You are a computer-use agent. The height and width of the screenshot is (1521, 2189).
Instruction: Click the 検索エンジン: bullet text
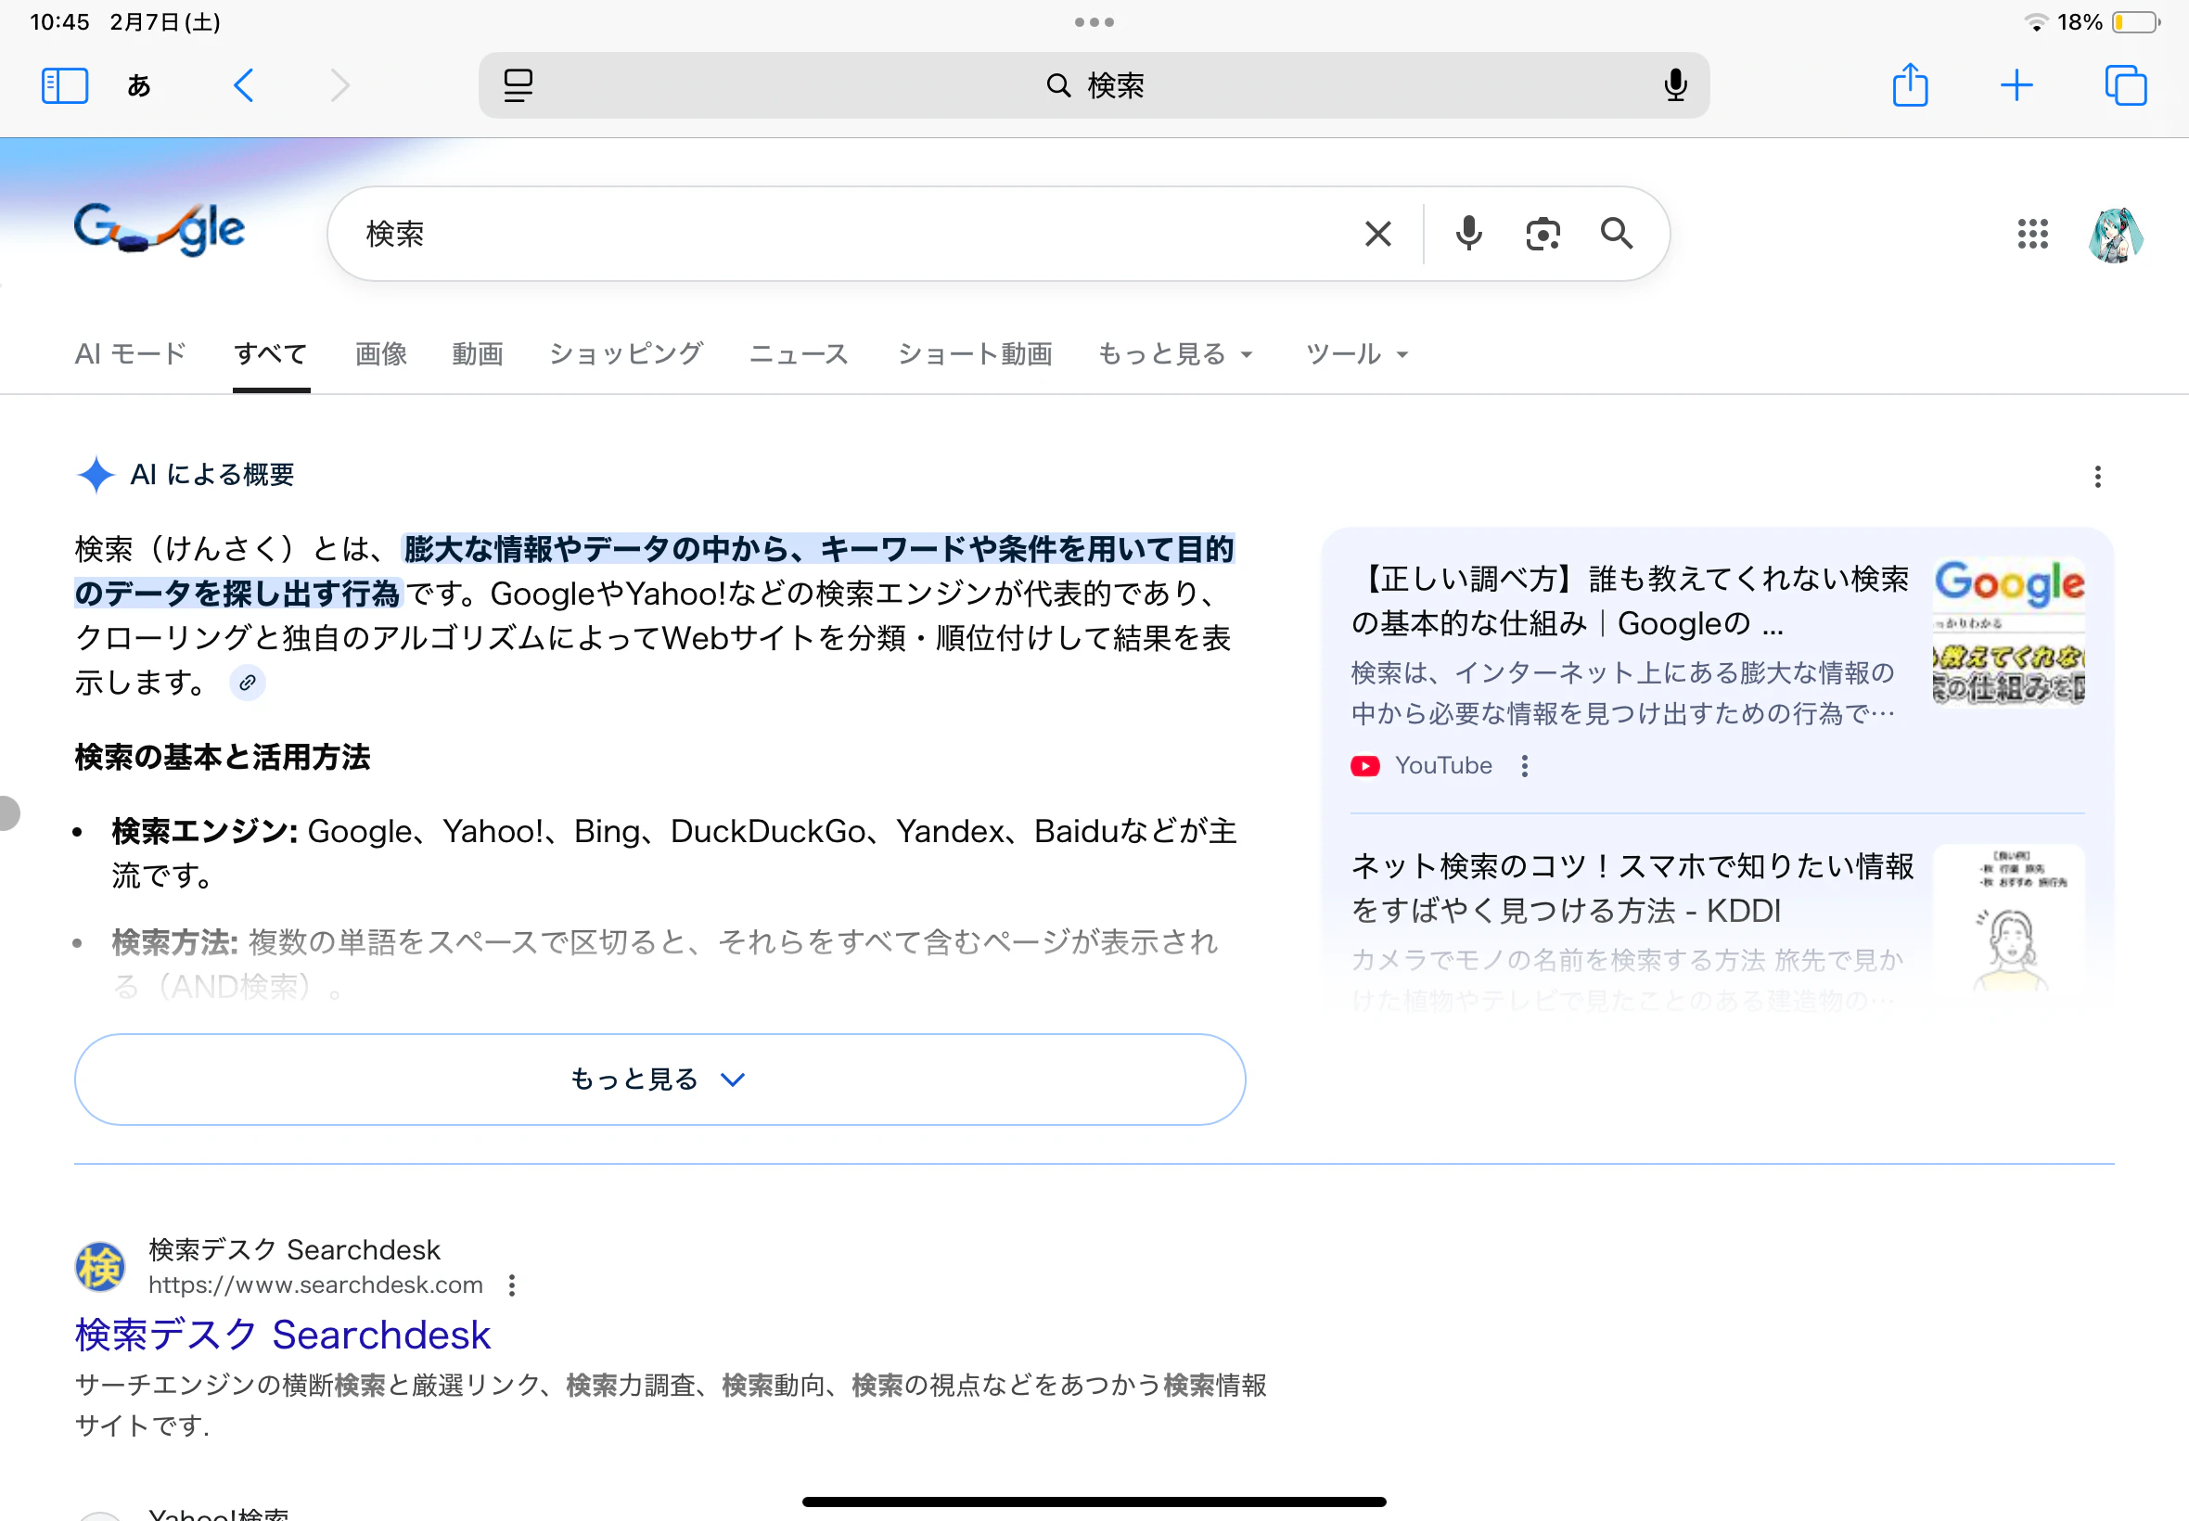[673, 853]
